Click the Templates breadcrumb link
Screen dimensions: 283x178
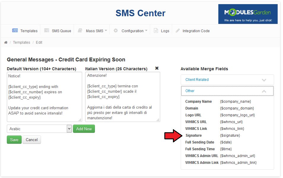(x=21, y=43)
